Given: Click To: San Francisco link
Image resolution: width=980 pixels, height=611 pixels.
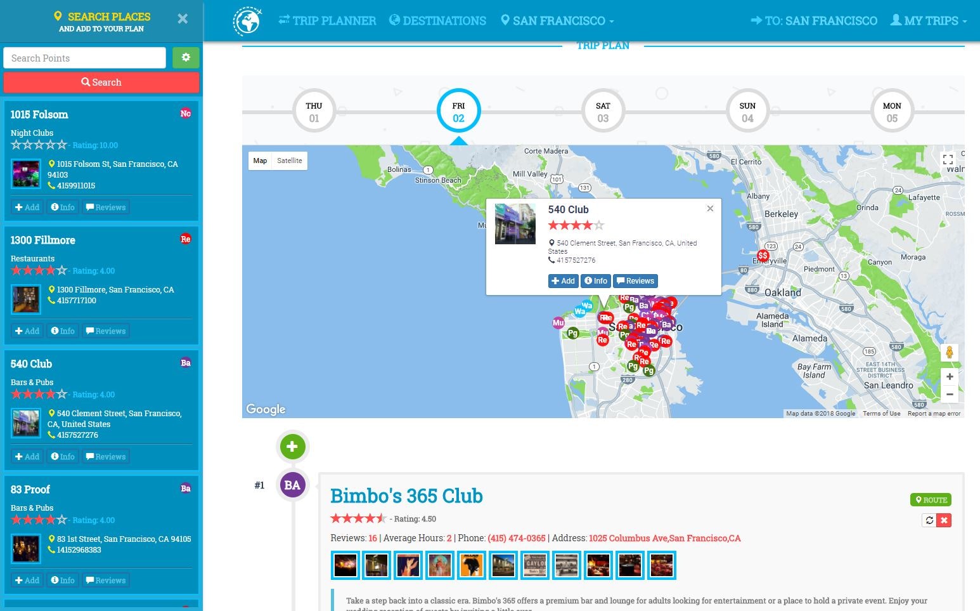Looking at the screenshot, I should pyautogui.click(x=814, y=21).
